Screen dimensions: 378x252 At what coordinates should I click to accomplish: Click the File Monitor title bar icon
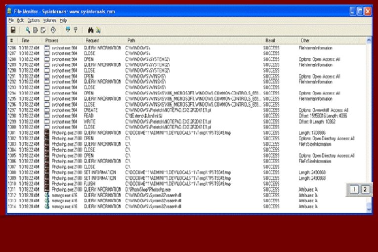point(9,11)
